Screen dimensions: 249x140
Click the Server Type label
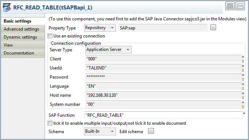(61, 50)
